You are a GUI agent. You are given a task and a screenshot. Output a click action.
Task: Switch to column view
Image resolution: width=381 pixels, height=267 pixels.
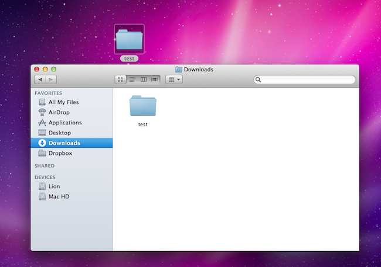pos(144,79)
